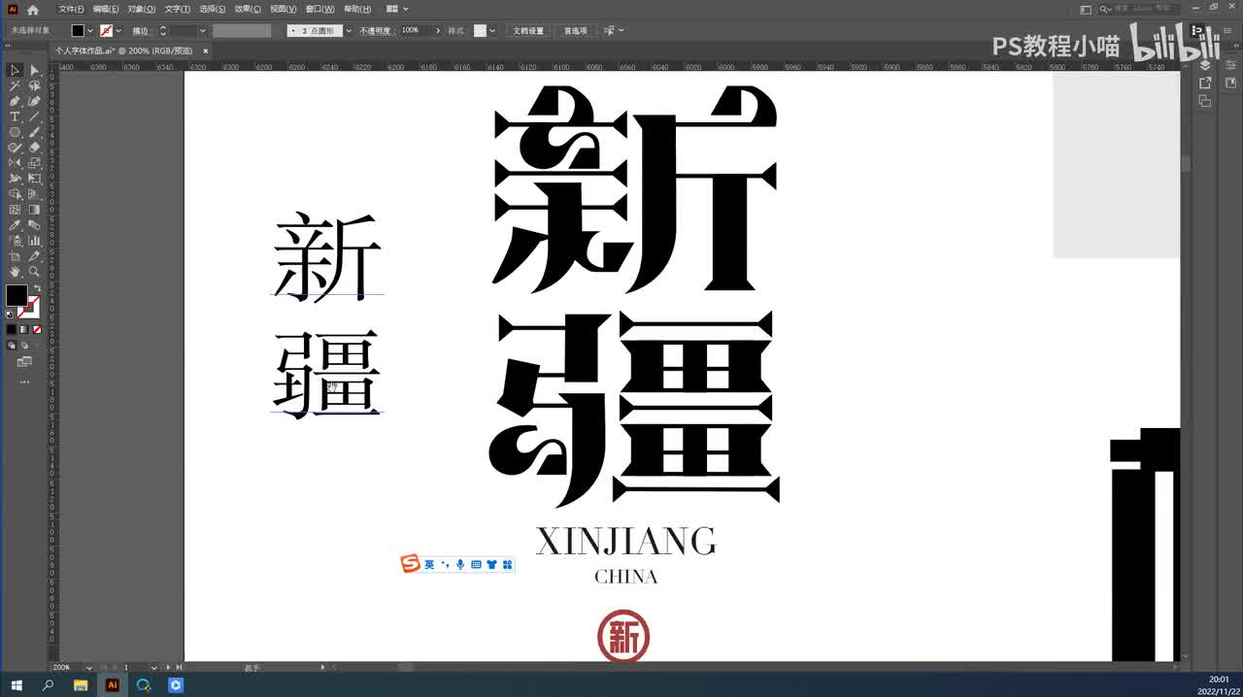Click the Fill color box in toolbar
Image resolution: width=1243 pixels, height=697 pixels.
[x=17, y=295]
